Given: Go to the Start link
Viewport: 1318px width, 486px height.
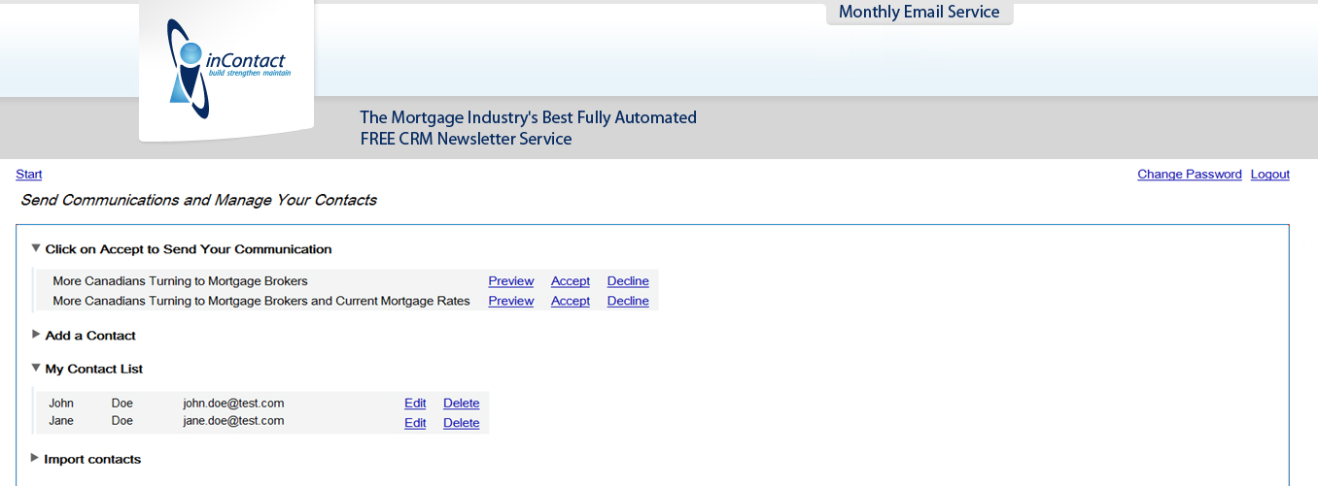Looking at the screenshot, I should click(x=29, y=175).
